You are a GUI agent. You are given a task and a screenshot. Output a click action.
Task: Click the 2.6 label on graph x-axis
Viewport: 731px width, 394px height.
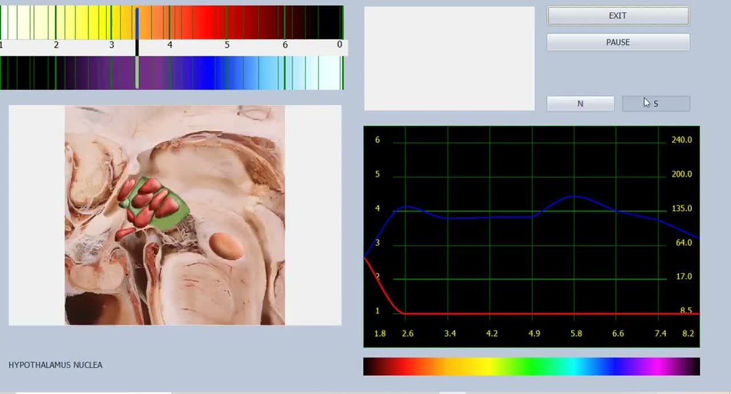408,333
